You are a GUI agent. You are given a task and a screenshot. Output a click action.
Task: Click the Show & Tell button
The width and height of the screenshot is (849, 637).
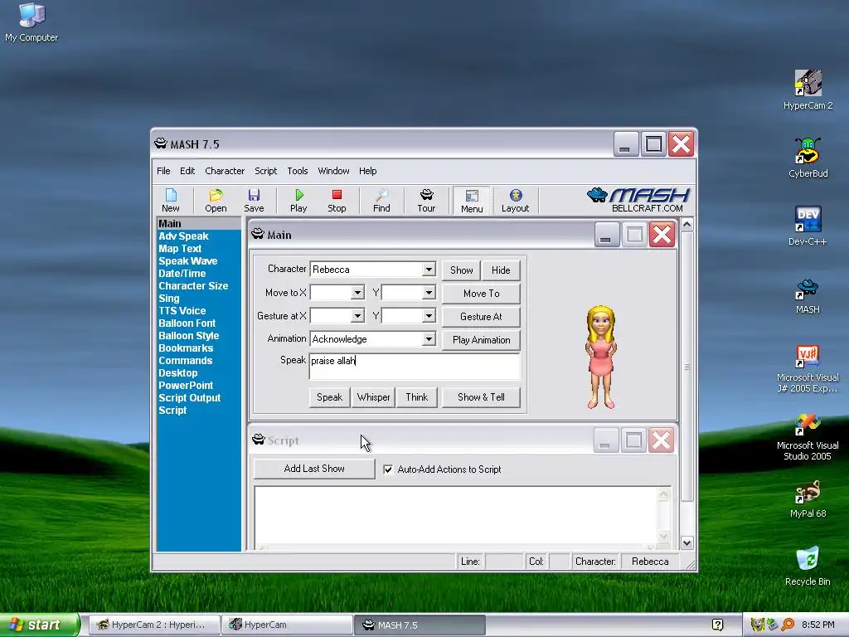point(482,397)
